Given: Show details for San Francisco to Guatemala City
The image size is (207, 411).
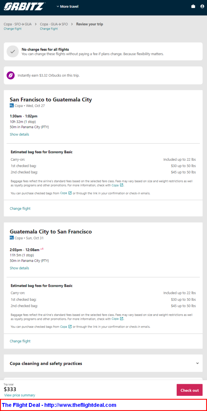Looking at the screenshot, I should click(x=19, y=134).
